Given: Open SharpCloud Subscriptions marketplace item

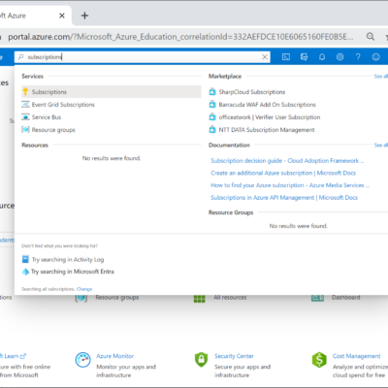Looking at the screenshot, I should [x=252, y=92].
